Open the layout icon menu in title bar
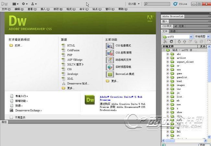Viewport: 211px width, 146px height. (x=16, y=4)
